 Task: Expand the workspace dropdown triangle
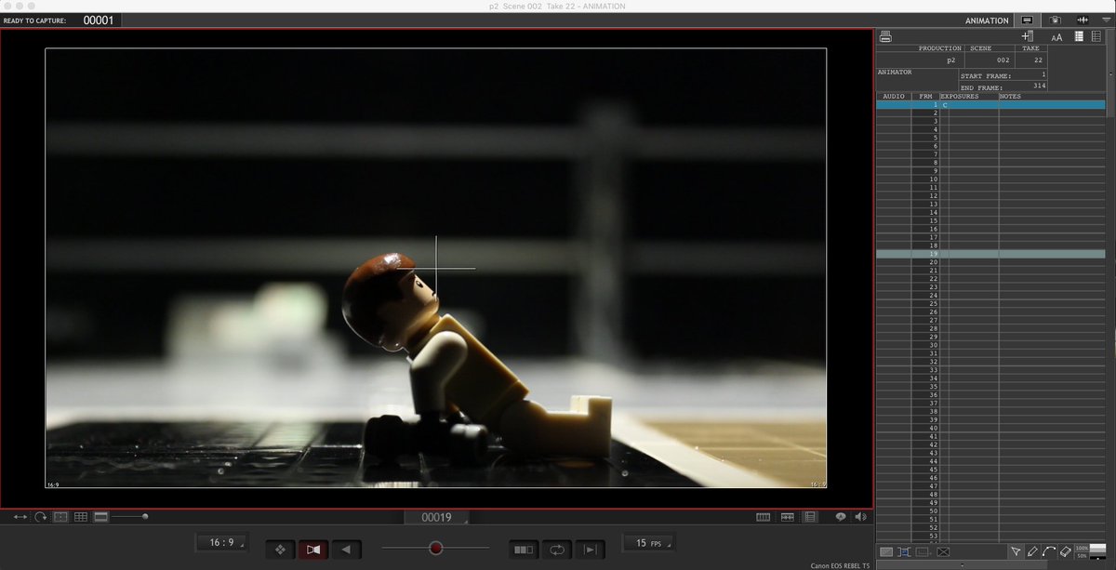pyautogui.click(x=1105, y=20)
